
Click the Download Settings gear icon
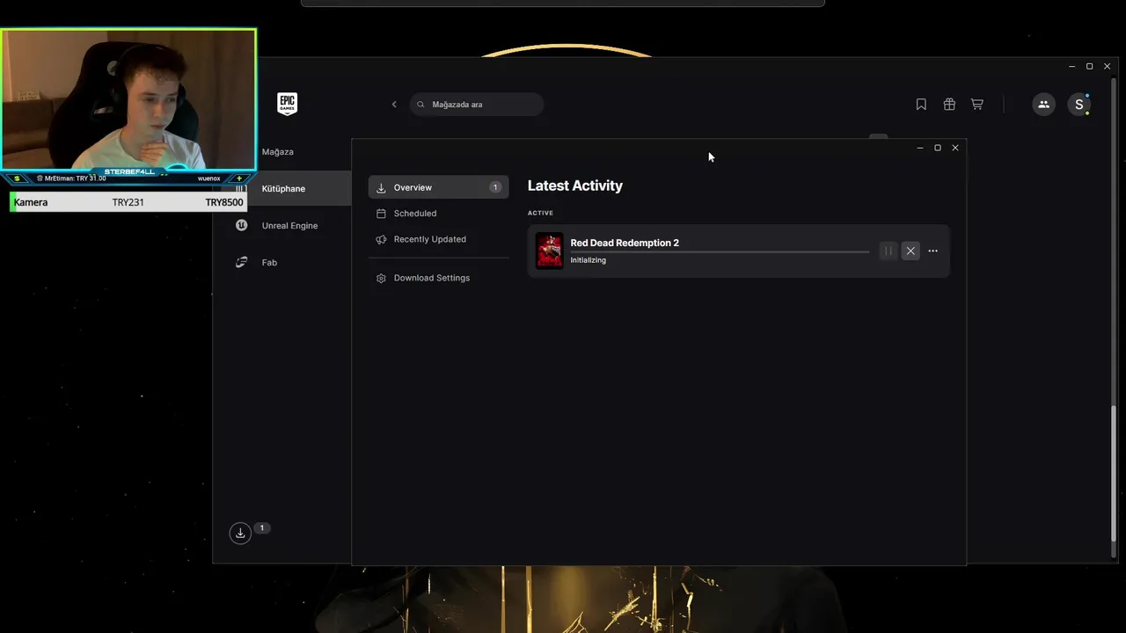[x=381, y=278]
